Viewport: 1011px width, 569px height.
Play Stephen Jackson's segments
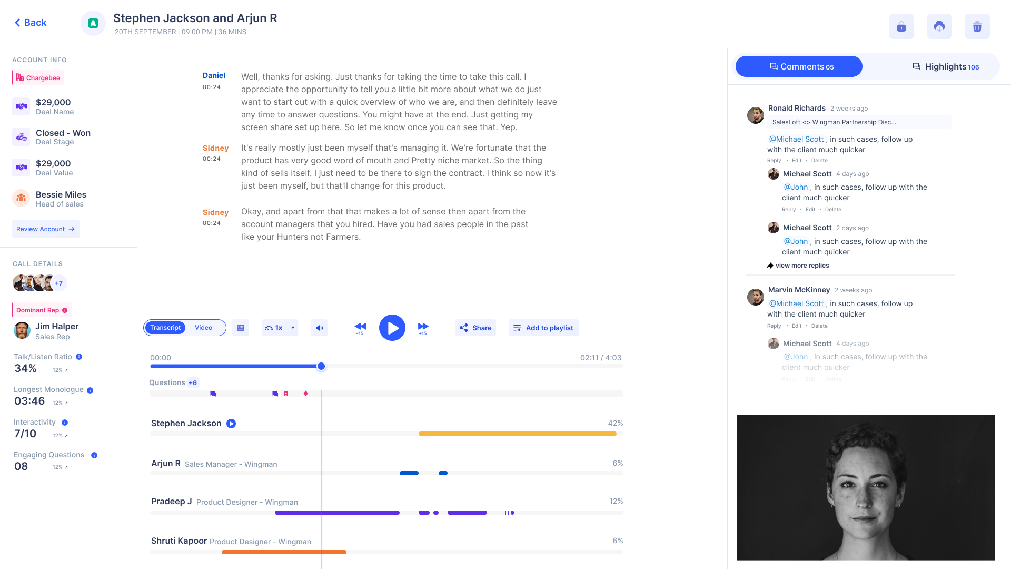point(231,424)
